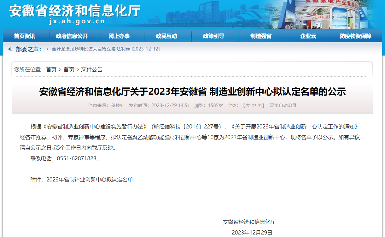Open the 政民互动 navigation item
The width and height of the screenshot is (385, 237).
tap(166, 36)
